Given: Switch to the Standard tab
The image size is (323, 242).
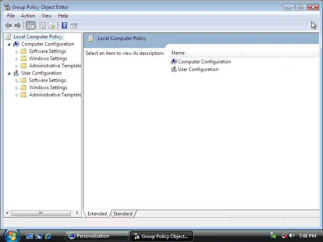Looking at the screenshot, I should tap(123, 214).
